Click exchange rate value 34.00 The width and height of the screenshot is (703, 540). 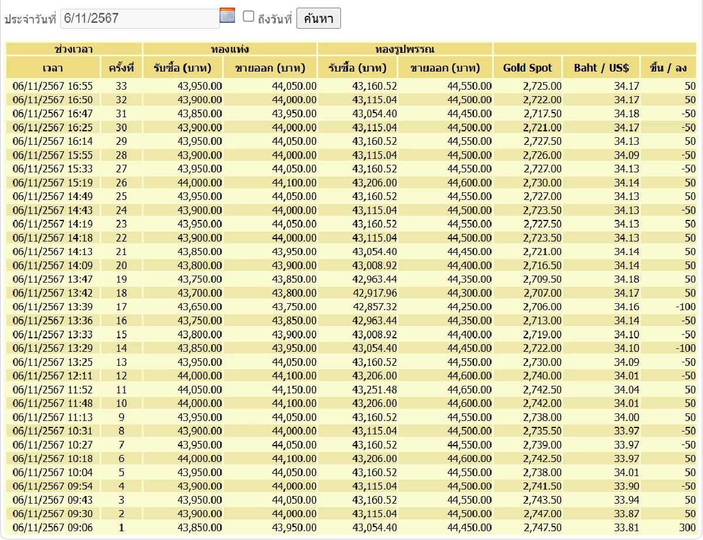tap(626, 417)
